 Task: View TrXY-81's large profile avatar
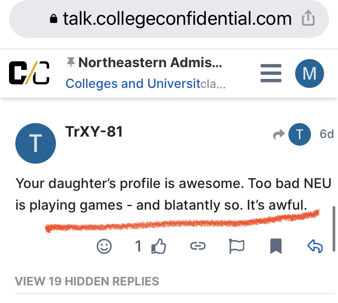[x=36, y=143]
